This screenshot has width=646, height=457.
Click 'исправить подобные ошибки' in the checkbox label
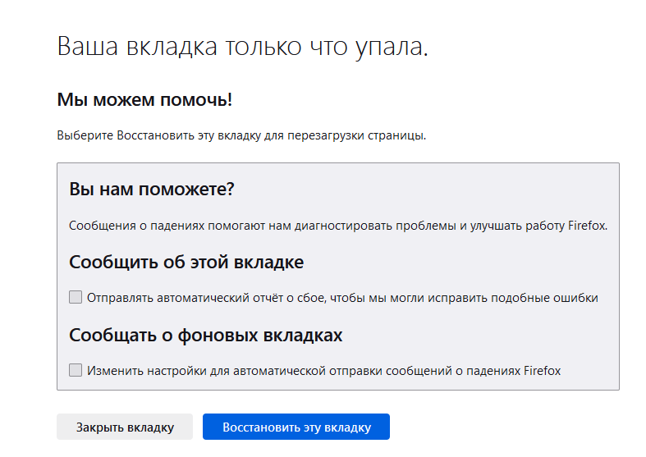(x=512, y=298)
